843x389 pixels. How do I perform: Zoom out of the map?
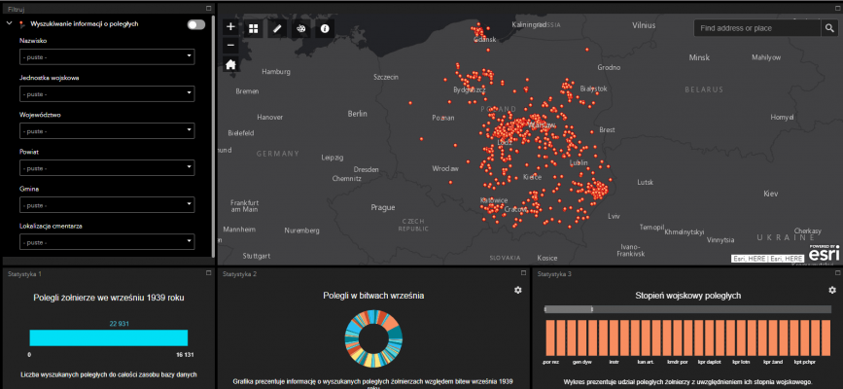coord(230,45)
